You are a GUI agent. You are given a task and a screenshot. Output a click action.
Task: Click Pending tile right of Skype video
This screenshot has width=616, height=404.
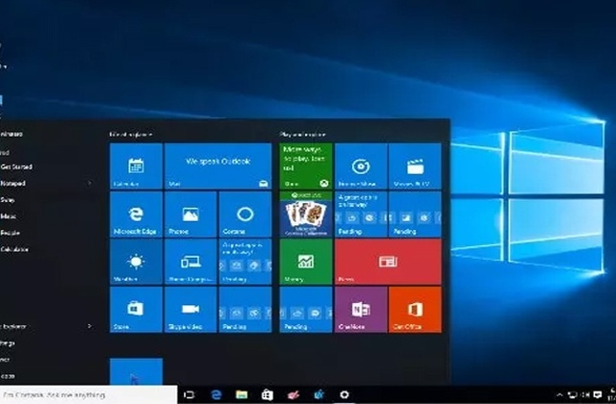[x=245, y=310]
